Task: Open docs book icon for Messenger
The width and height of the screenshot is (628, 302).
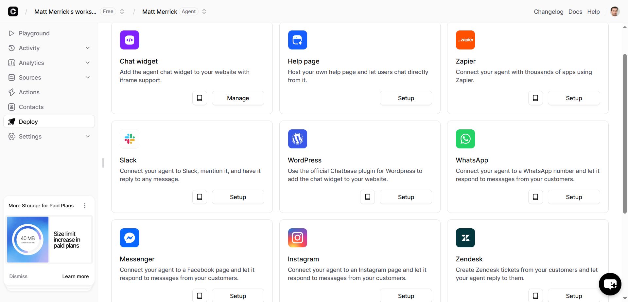Action: [200, 295]
